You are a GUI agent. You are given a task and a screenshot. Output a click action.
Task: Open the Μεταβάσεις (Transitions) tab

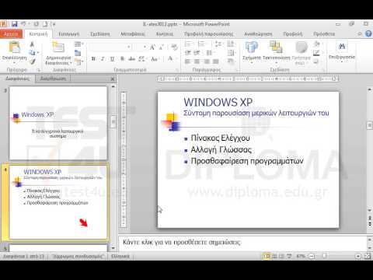click(x=132, y=34)
